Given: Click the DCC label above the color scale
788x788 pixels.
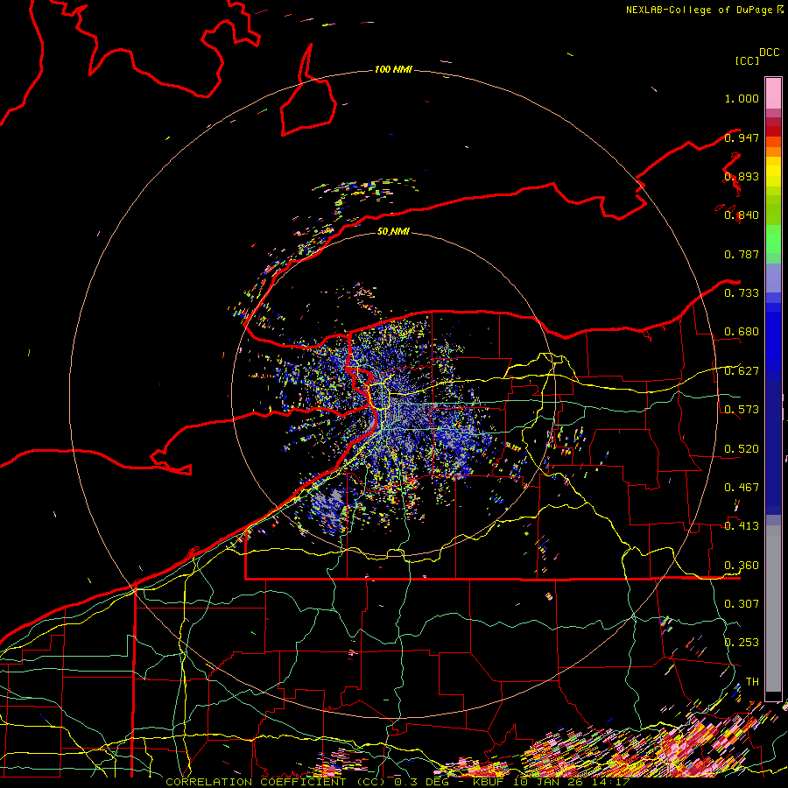Looking at the screenshot, I should tap(769, 53).
